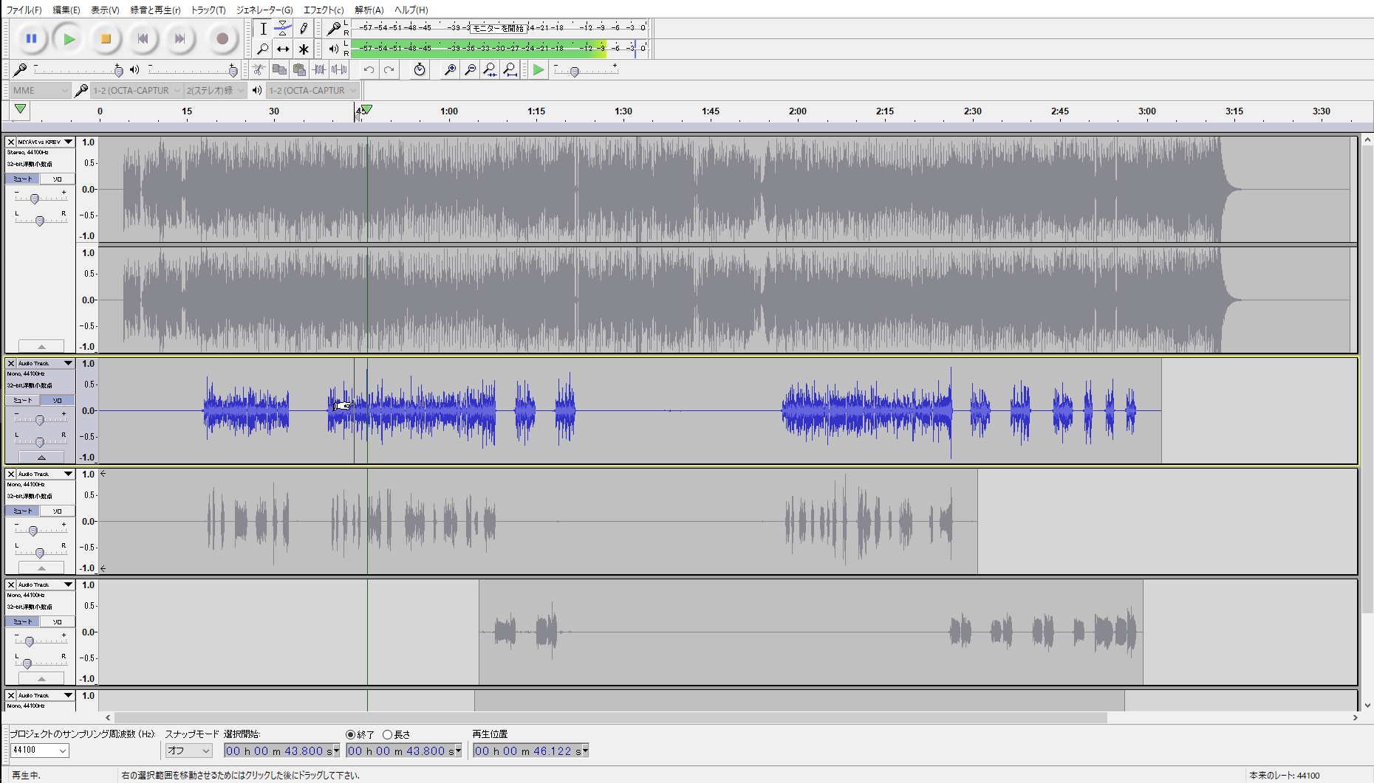1374x783 pixels.
Task: Zoom in with the plus magnifier
Action: point(450,69)
